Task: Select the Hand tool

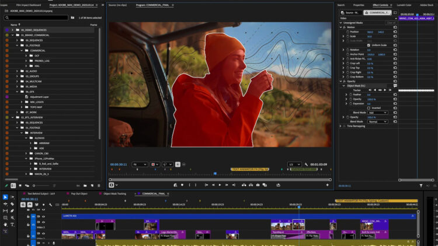Action: pos(5,224)
